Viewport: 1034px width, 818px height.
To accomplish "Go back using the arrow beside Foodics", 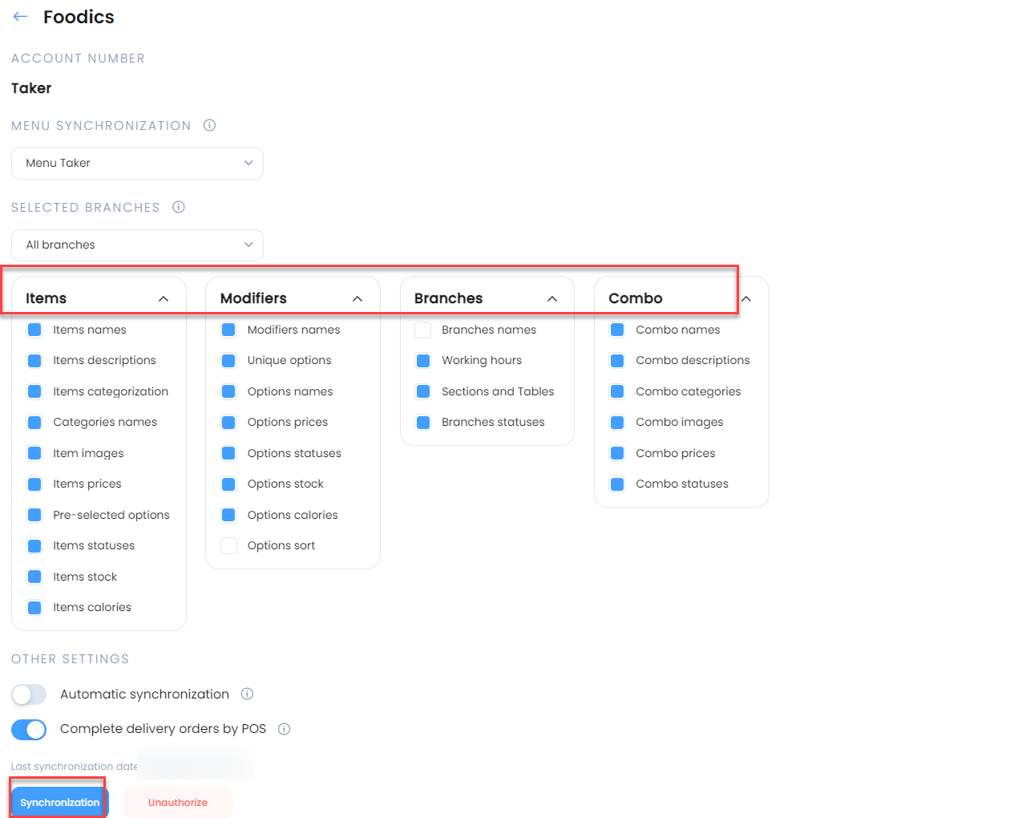I will 21,17.
